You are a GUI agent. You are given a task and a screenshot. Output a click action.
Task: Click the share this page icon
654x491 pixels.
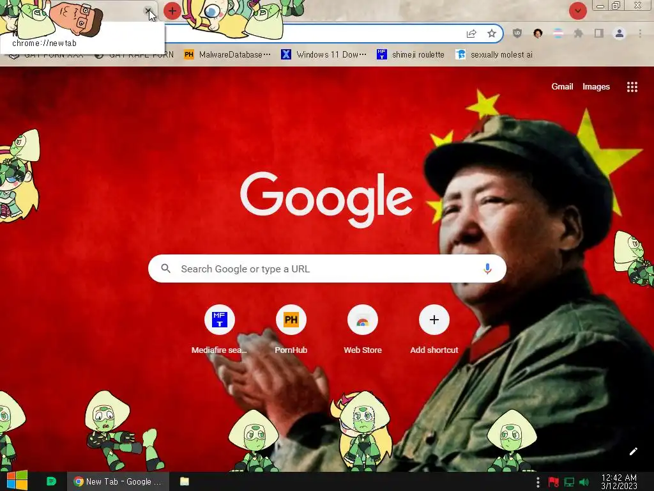pos(471,33)
